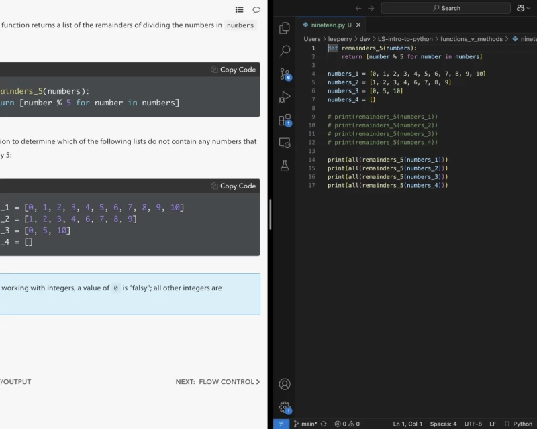Viewport: 537px width, 429px height.
Task: Open the Copilot chat icon near the search bar
Action: [x=522, y=7]
